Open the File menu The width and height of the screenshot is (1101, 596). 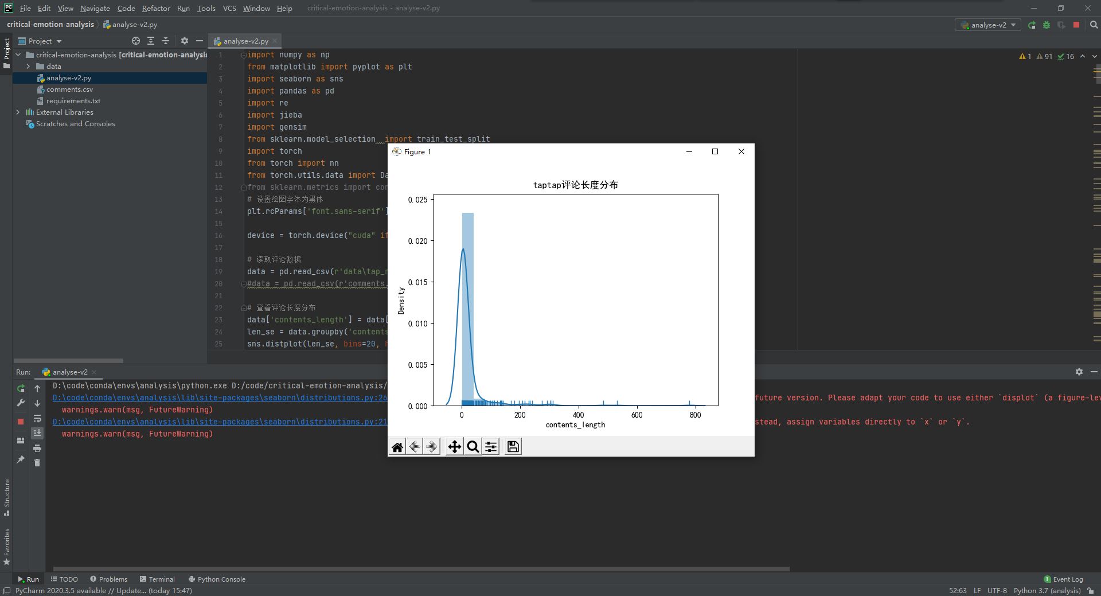(25, 8)
